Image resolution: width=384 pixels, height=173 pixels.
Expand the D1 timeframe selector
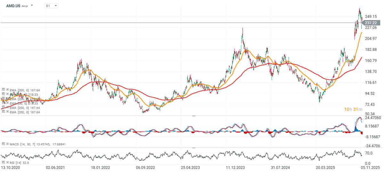tap(56, 6)
